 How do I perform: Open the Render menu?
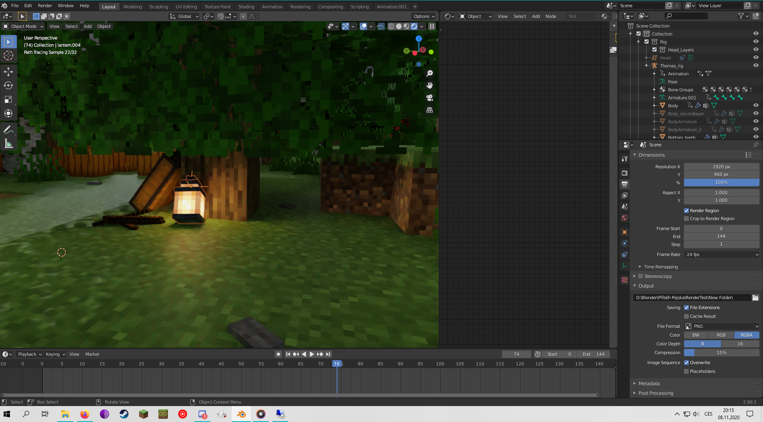[45, 6]
